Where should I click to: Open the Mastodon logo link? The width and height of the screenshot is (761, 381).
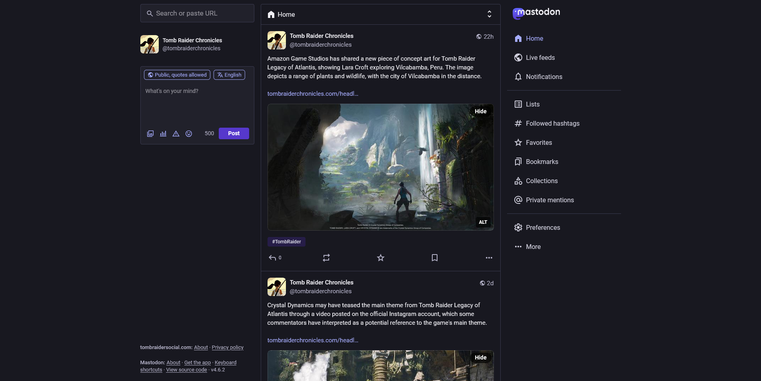point(536,13)
